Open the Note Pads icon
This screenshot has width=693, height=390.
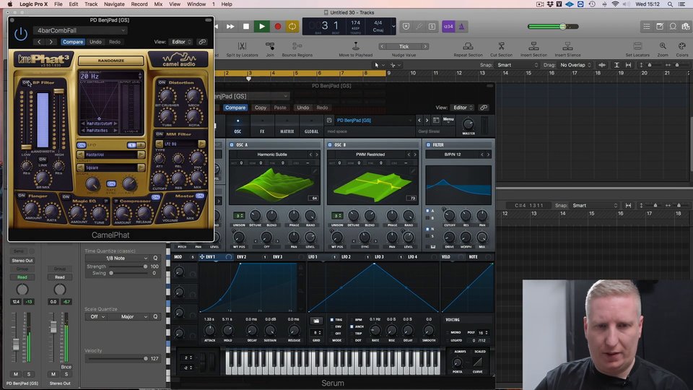[x=659, y=27]
